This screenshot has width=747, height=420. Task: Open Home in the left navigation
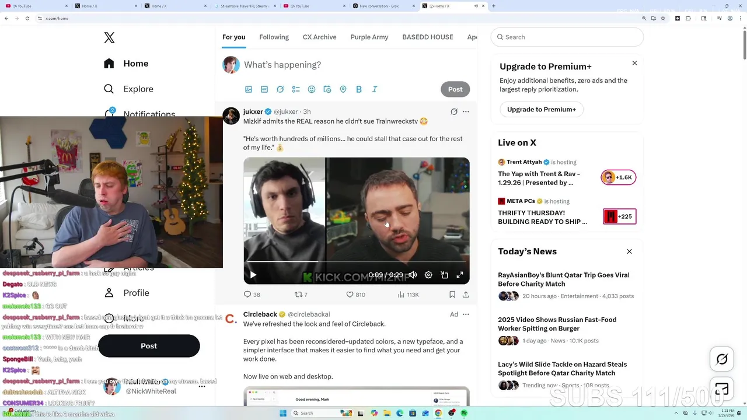pyautogui.click(x=127, y=64)
